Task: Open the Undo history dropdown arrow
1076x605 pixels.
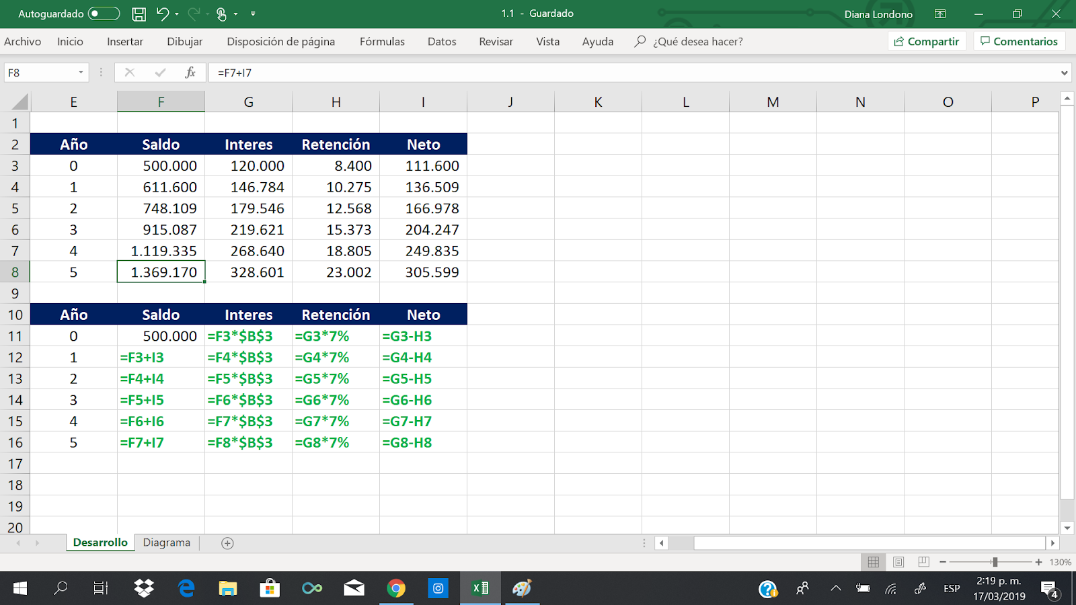Action: click(x=178, y=13)
